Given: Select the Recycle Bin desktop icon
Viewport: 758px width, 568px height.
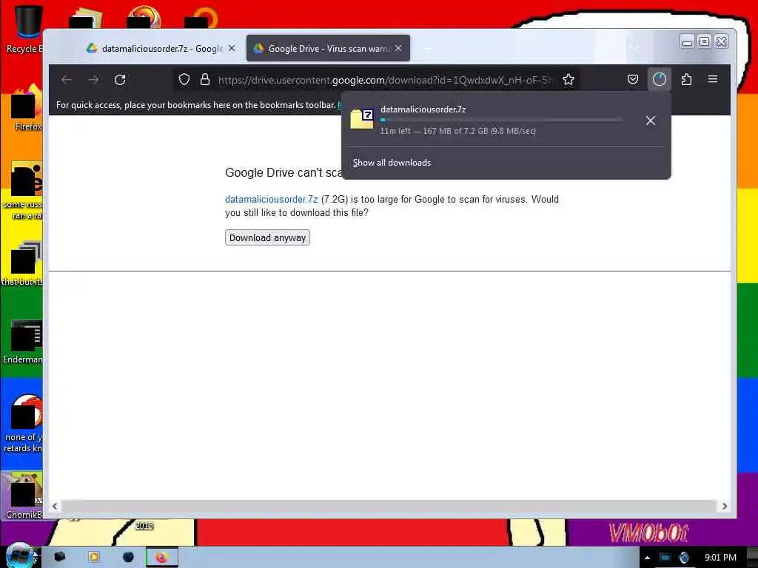Looking at the screenshot, I should click(x=23, y=29).
